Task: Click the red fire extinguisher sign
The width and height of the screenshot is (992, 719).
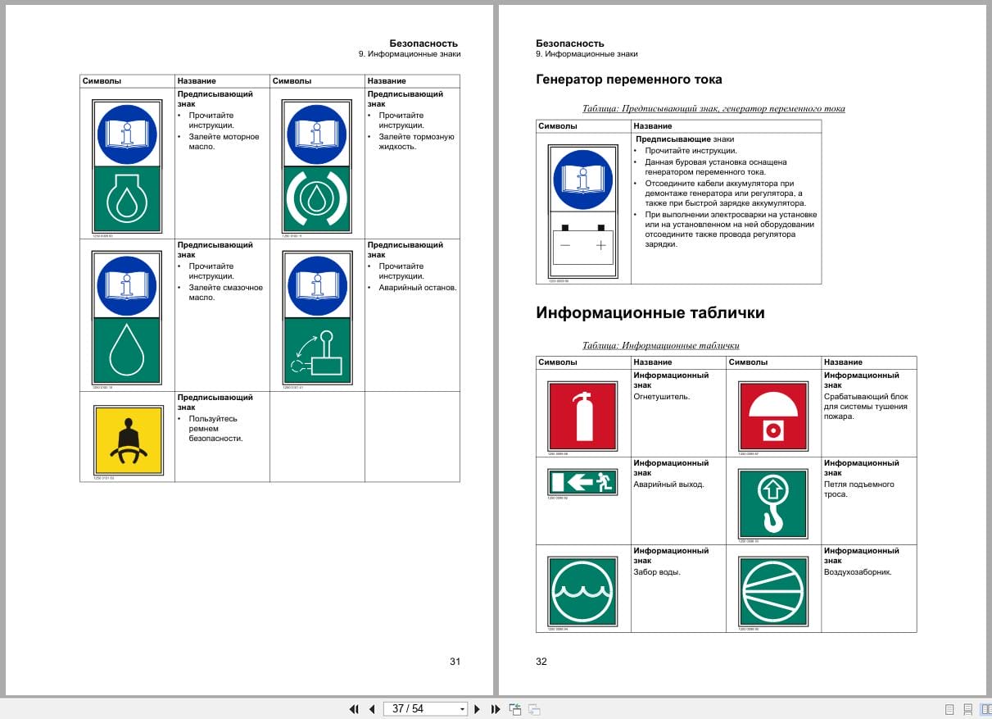Action: [583, 416]
